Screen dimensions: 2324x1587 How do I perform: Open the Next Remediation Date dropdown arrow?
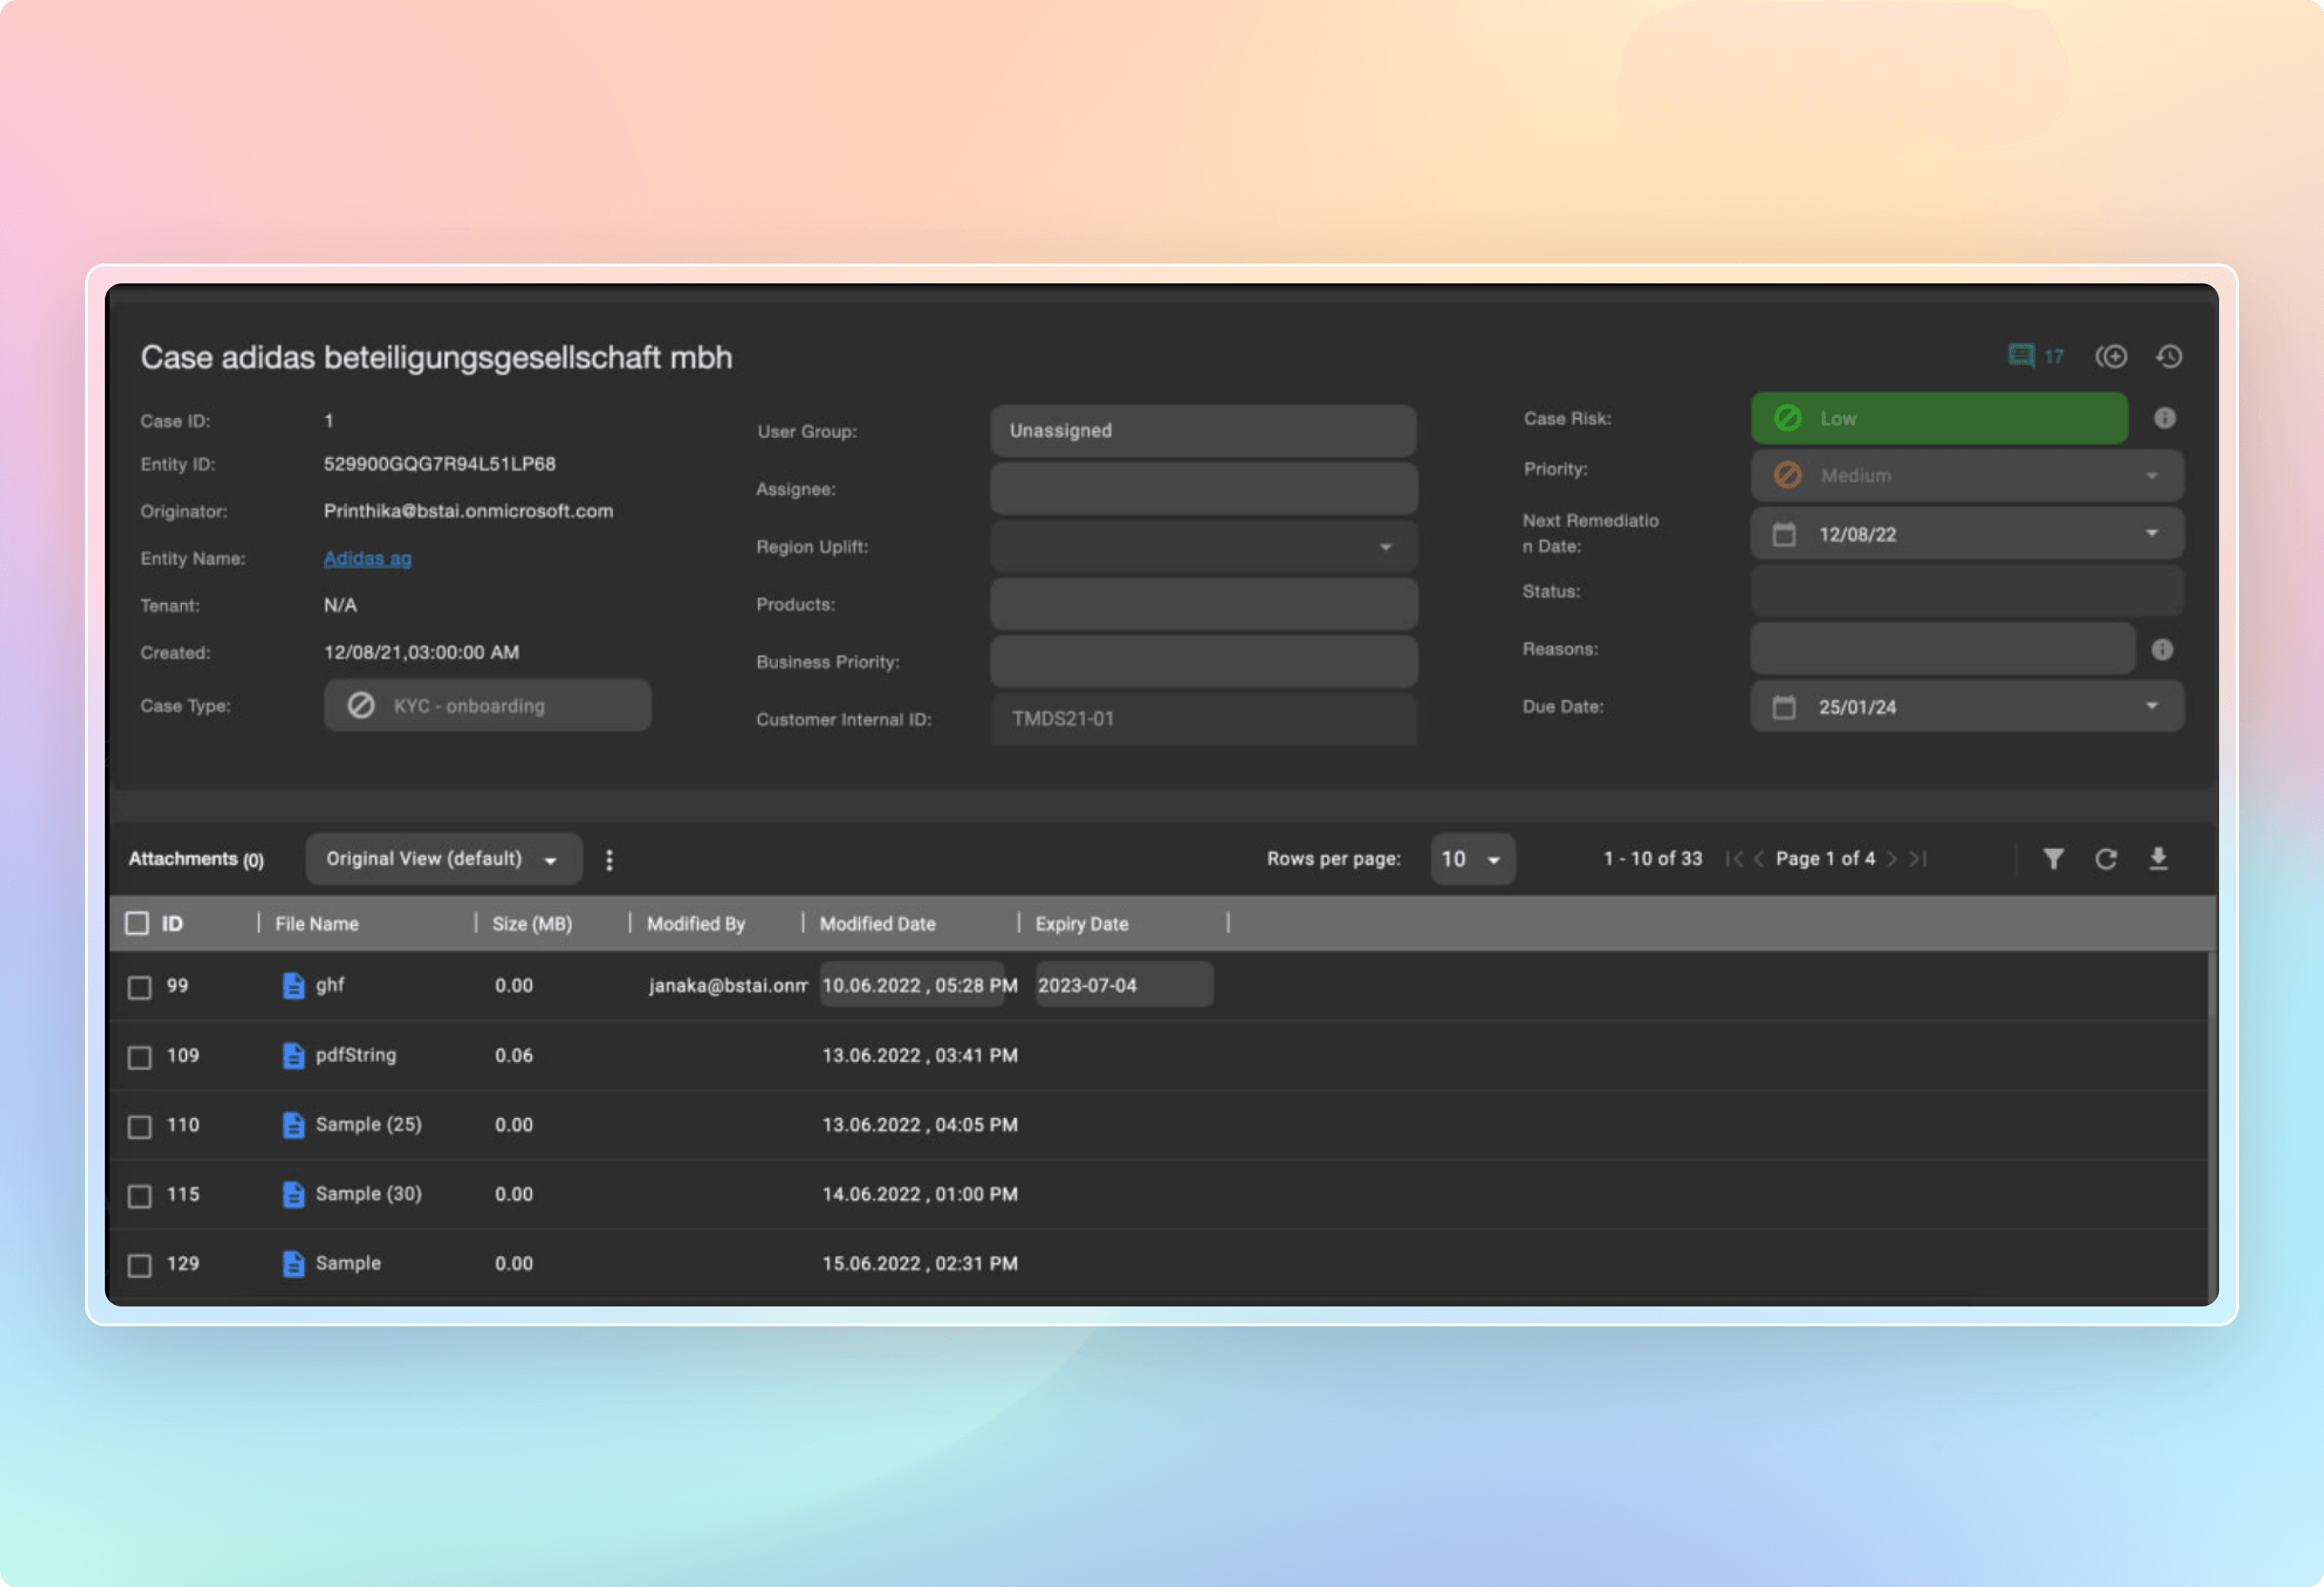coord(2151,533)
